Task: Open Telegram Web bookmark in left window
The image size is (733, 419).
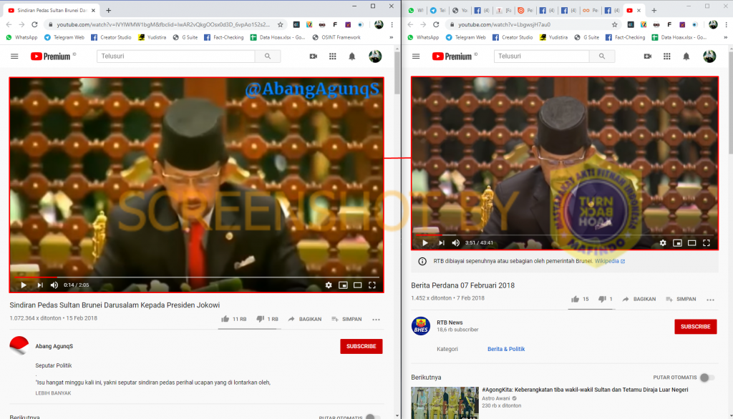Action: pyautogui.click(x=64, y=37)
